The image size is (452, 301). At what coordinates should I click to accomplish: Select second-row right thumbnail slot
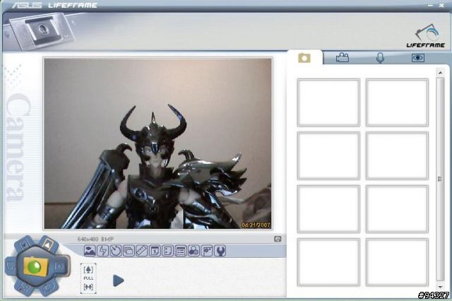click(x=397, y=155)
